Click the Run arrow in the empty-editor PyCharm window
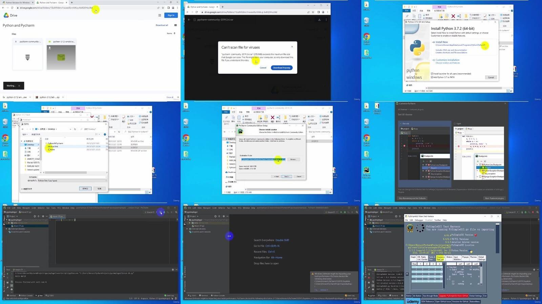Image resolution: width=542 pixels, height=304 pixels. point(341,212)
